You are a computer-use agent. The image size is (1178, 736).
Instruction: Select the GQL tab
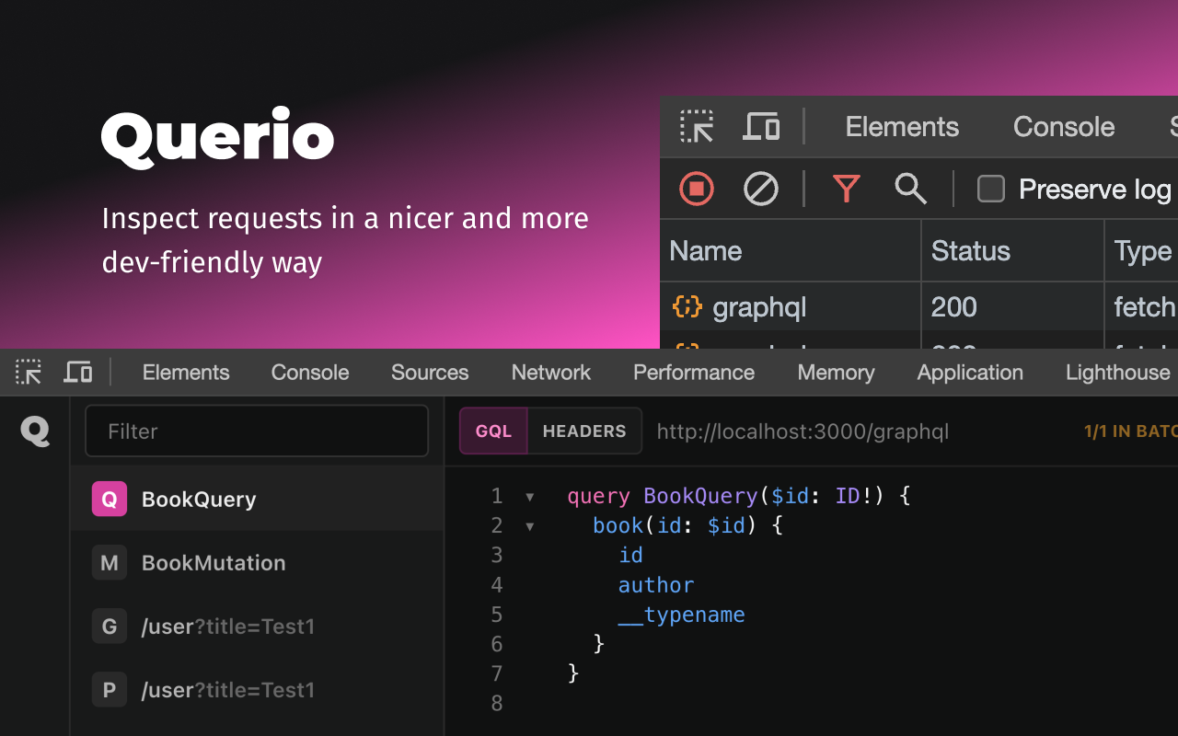click(492, 431)
